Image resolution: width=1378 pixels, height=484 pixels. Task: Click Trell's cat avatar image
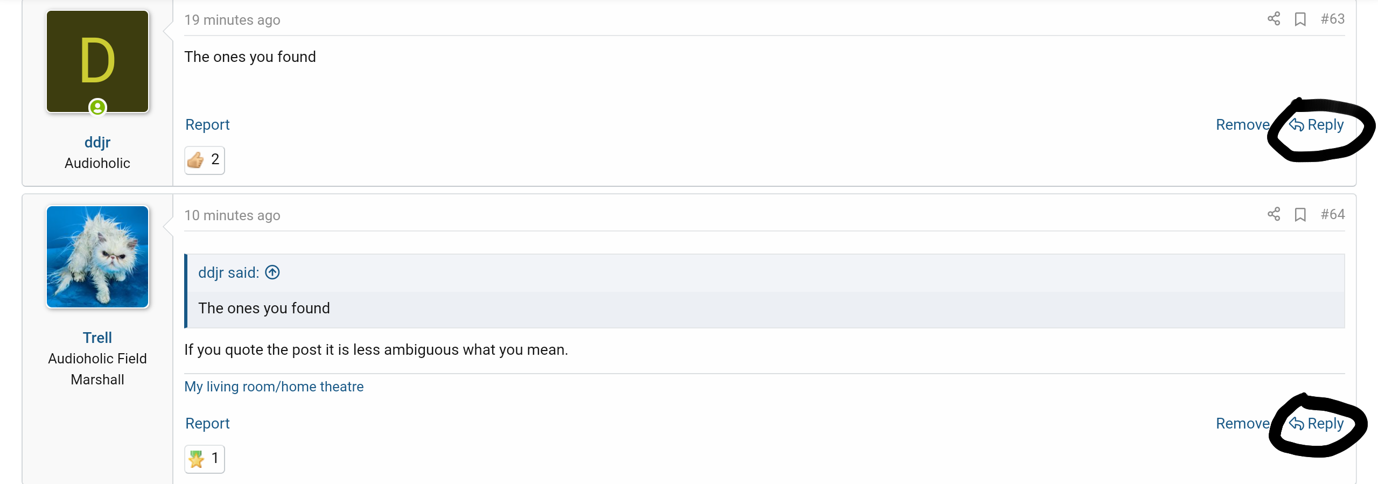[97, 257]
